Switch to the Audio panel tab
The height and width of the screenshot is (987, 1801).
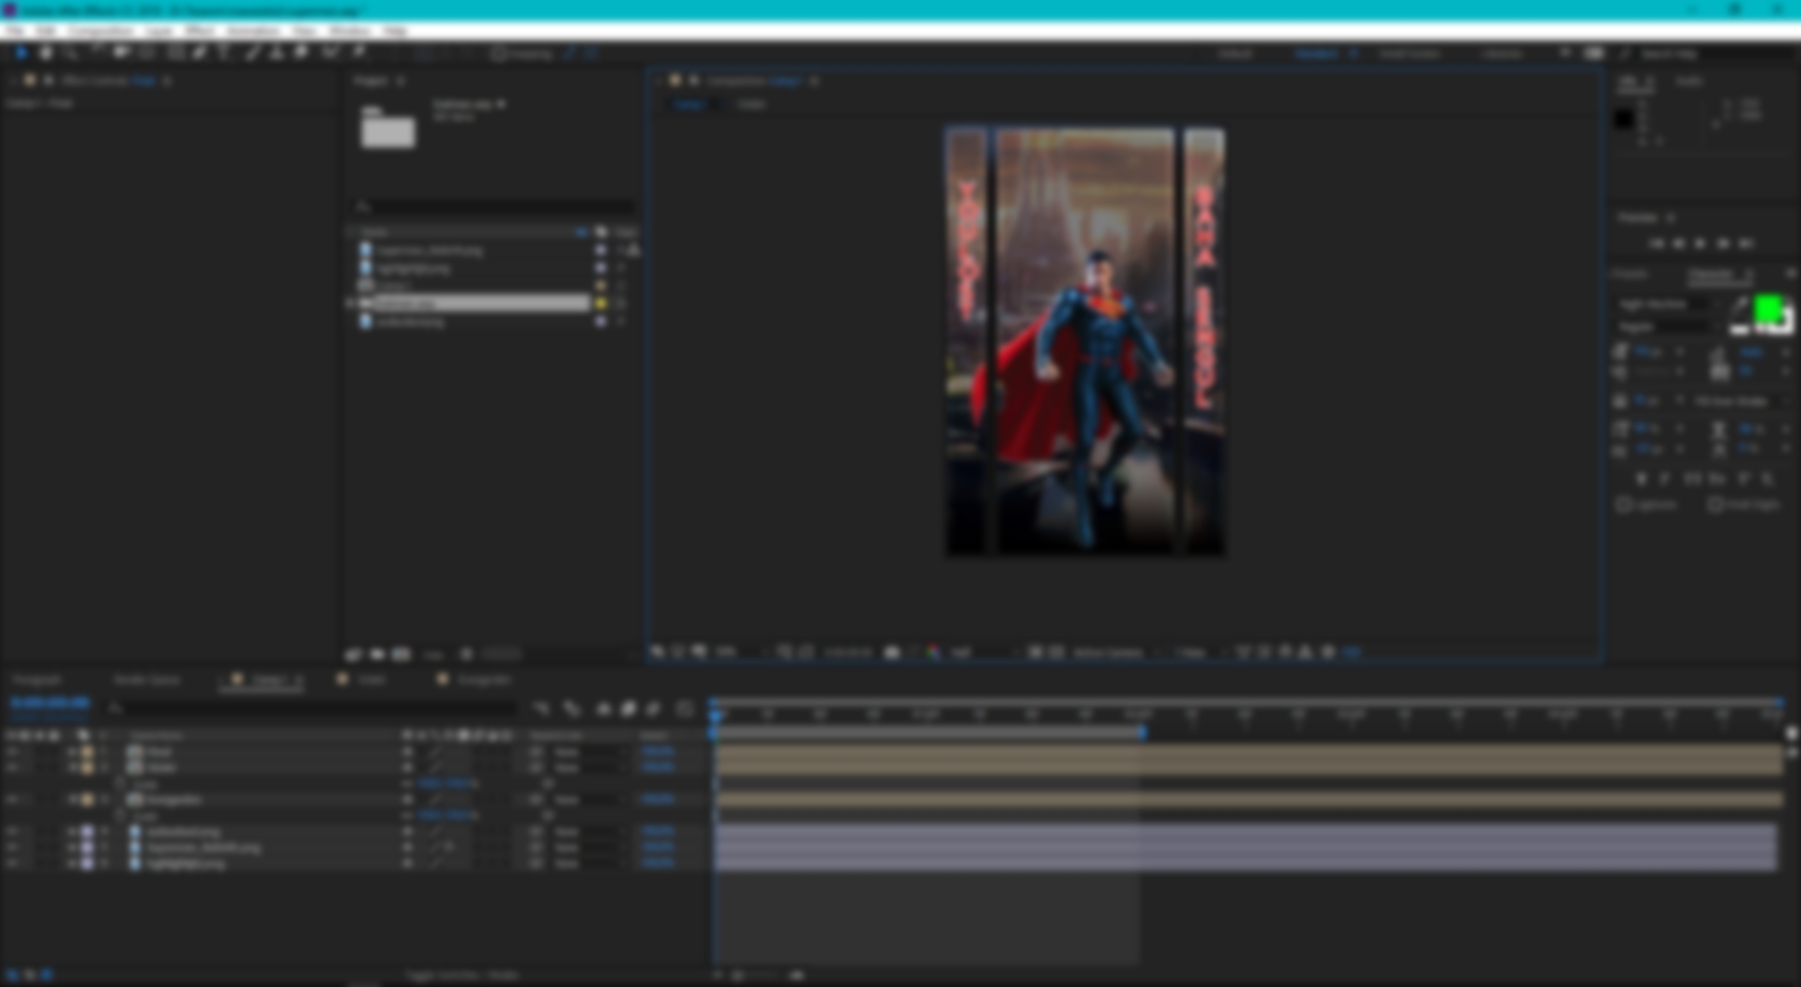tap(1688, 82)
